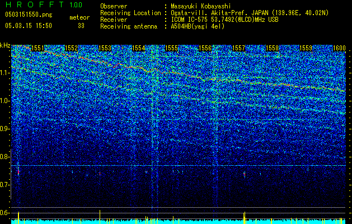Click the 1551 time marker
Screen dimensions: 352x224
37,48
